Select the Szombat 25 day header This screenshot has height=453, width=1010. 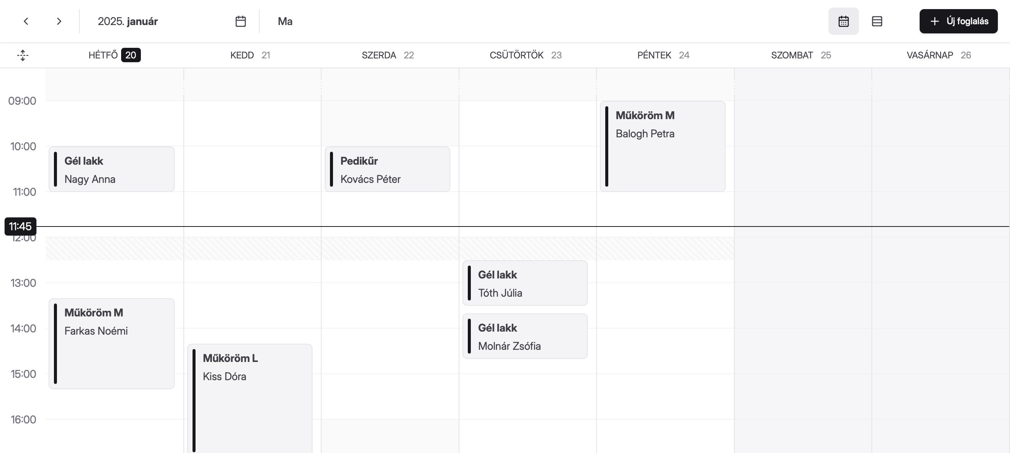[801, 55]
